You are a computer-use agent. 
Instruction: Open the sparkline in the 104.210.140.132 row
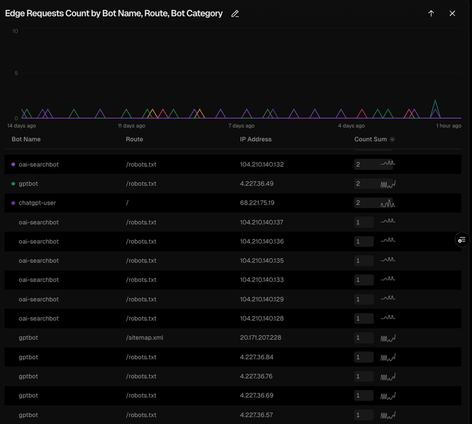tap(388, 163)
